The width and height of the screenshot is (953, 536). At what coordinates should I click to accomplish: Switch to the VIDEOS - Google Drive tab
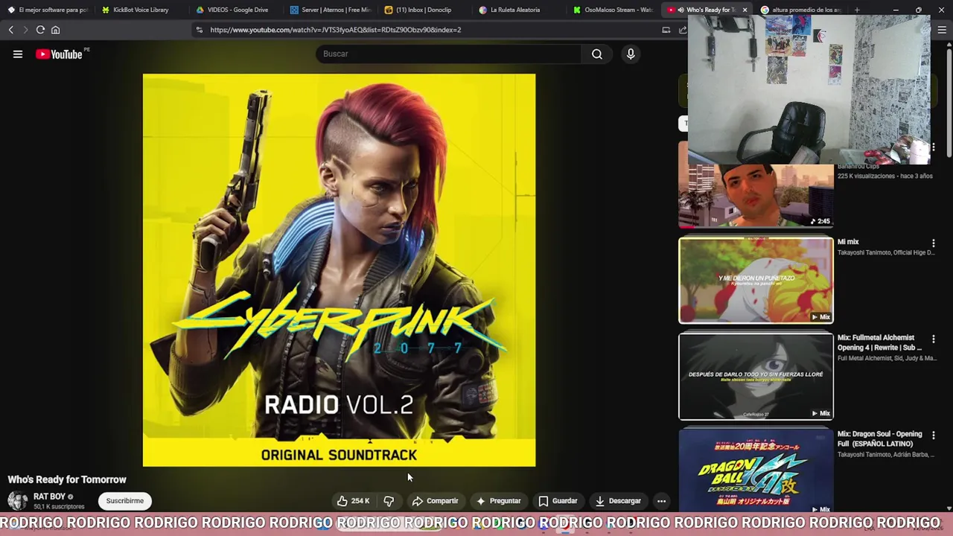tap(237, 10)
